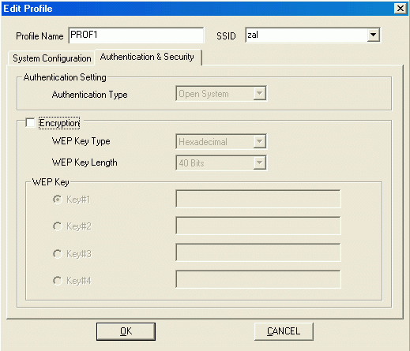The height and width of the screenshot is (351, 410).
Task: Expand the WEP Key Length dropdown
Action: (x=259, y=162)
